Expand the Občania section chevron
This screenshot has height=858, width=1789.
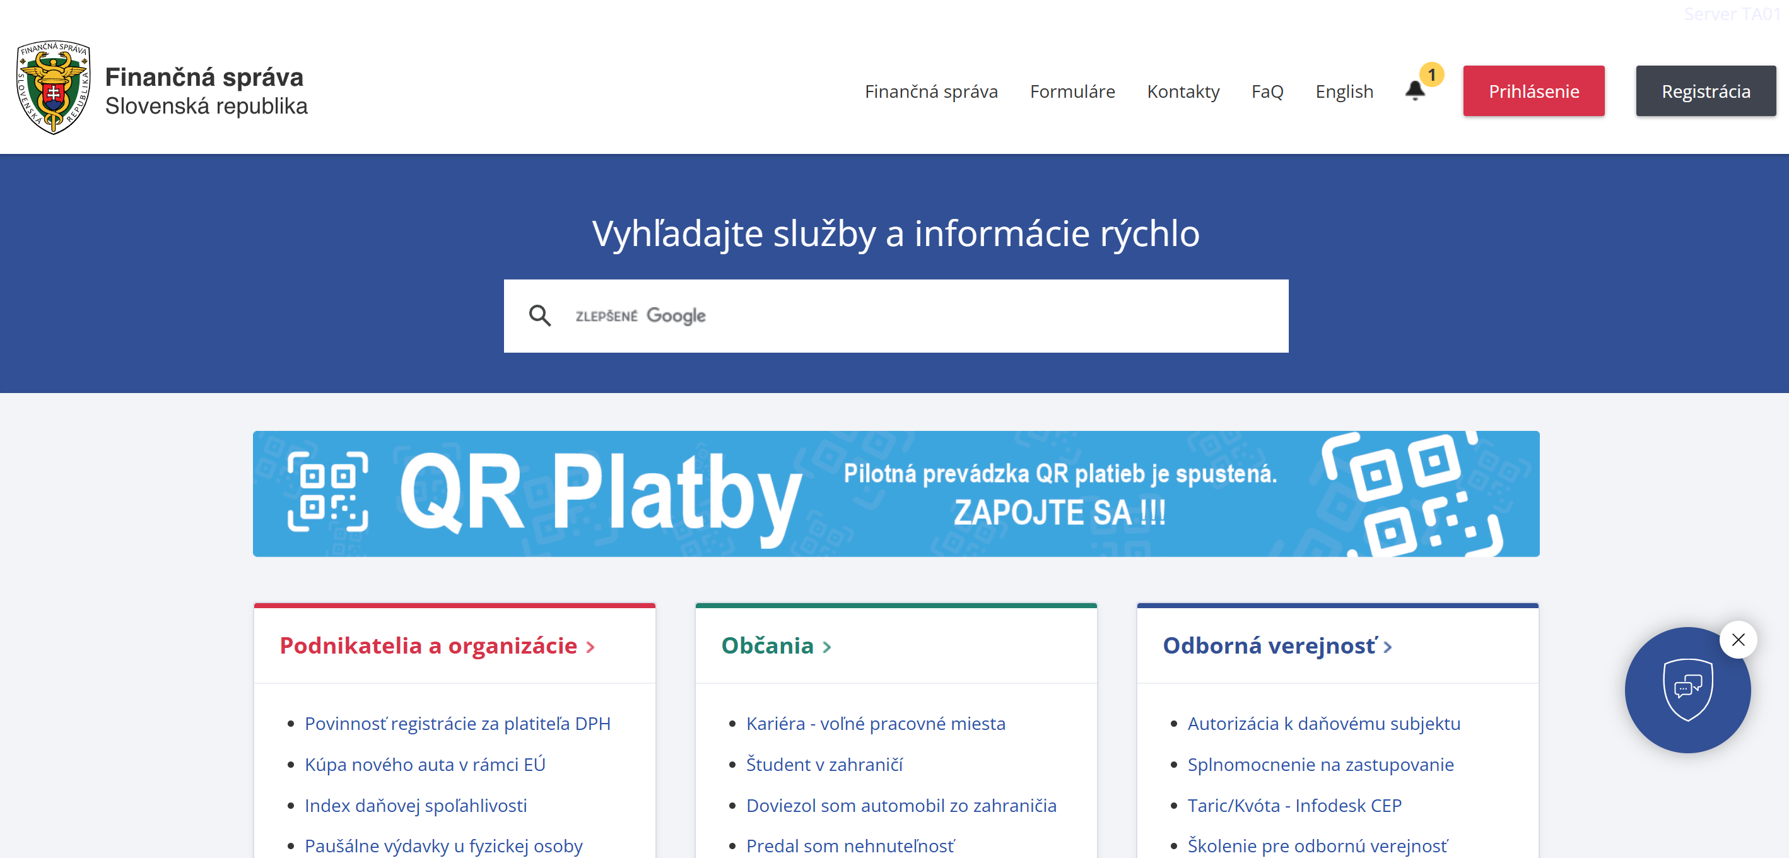(x=826, y=647)
